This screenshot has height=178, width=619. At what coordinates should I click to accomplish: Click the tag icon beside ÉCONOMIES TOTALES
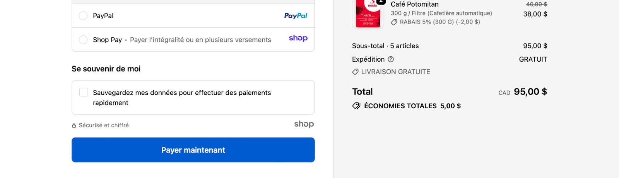pos(356,106)
